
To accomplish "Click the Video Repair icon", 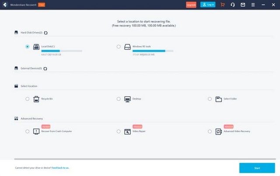I will (128, 131).
